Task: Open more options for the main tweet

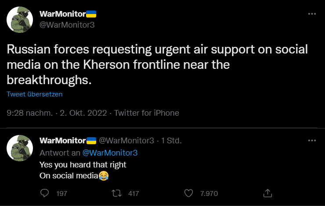Action: 312,14
